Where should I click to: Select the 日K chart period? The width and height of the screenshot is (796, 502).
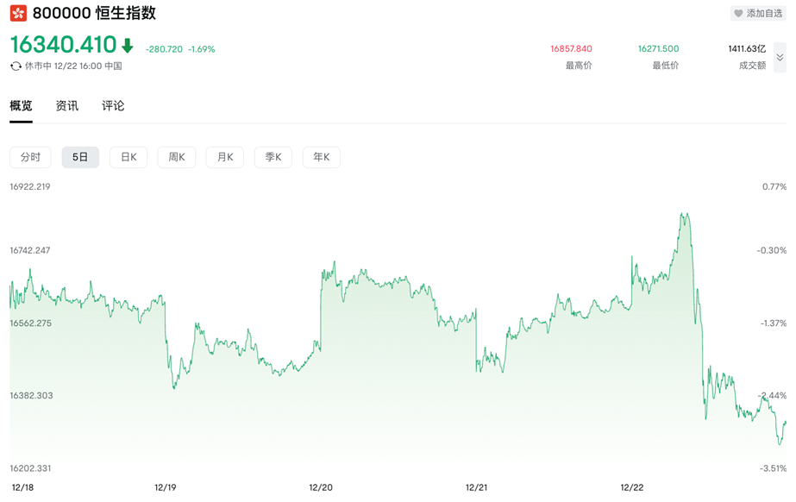(128, 157)
